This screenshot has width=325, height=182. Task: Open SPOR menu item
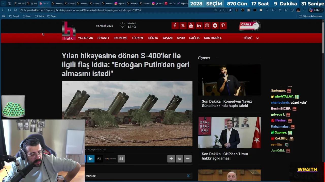point(181,38)
